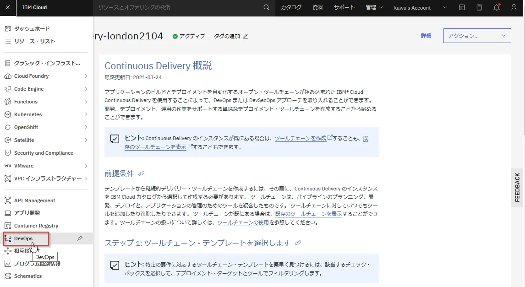The width and height of the screenshot is (525, 287).
Task: Expand the VPC インフラストラクチャー chevron
Action: (x=86, y=179)
